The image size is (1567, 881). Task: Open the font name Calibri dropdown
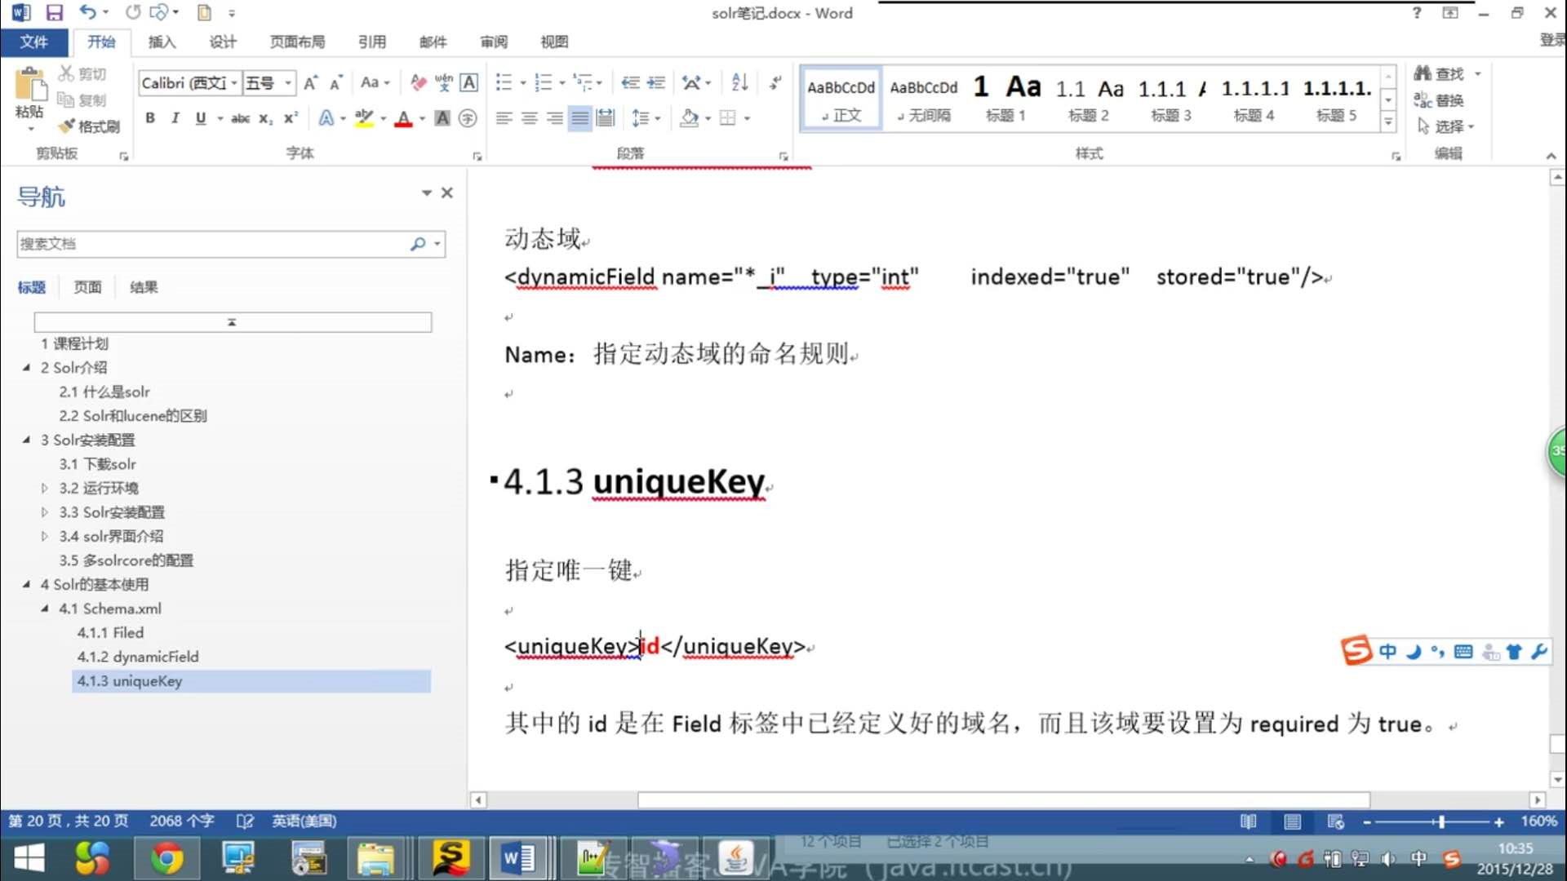point(234,82)
